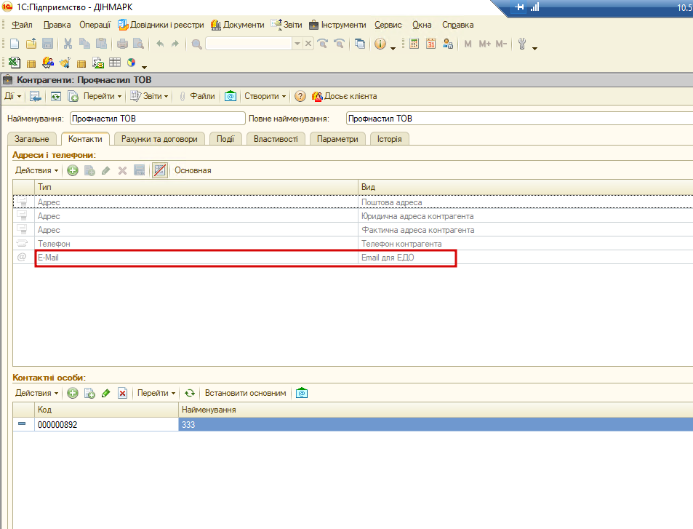The height and width of the screenshot is (529, 693).
Task: Open the Справка menu
Action: pos(458,25)
